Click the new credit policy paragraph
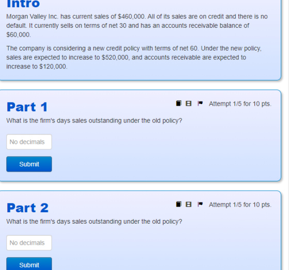289x270 pixels. click(134, 57)
